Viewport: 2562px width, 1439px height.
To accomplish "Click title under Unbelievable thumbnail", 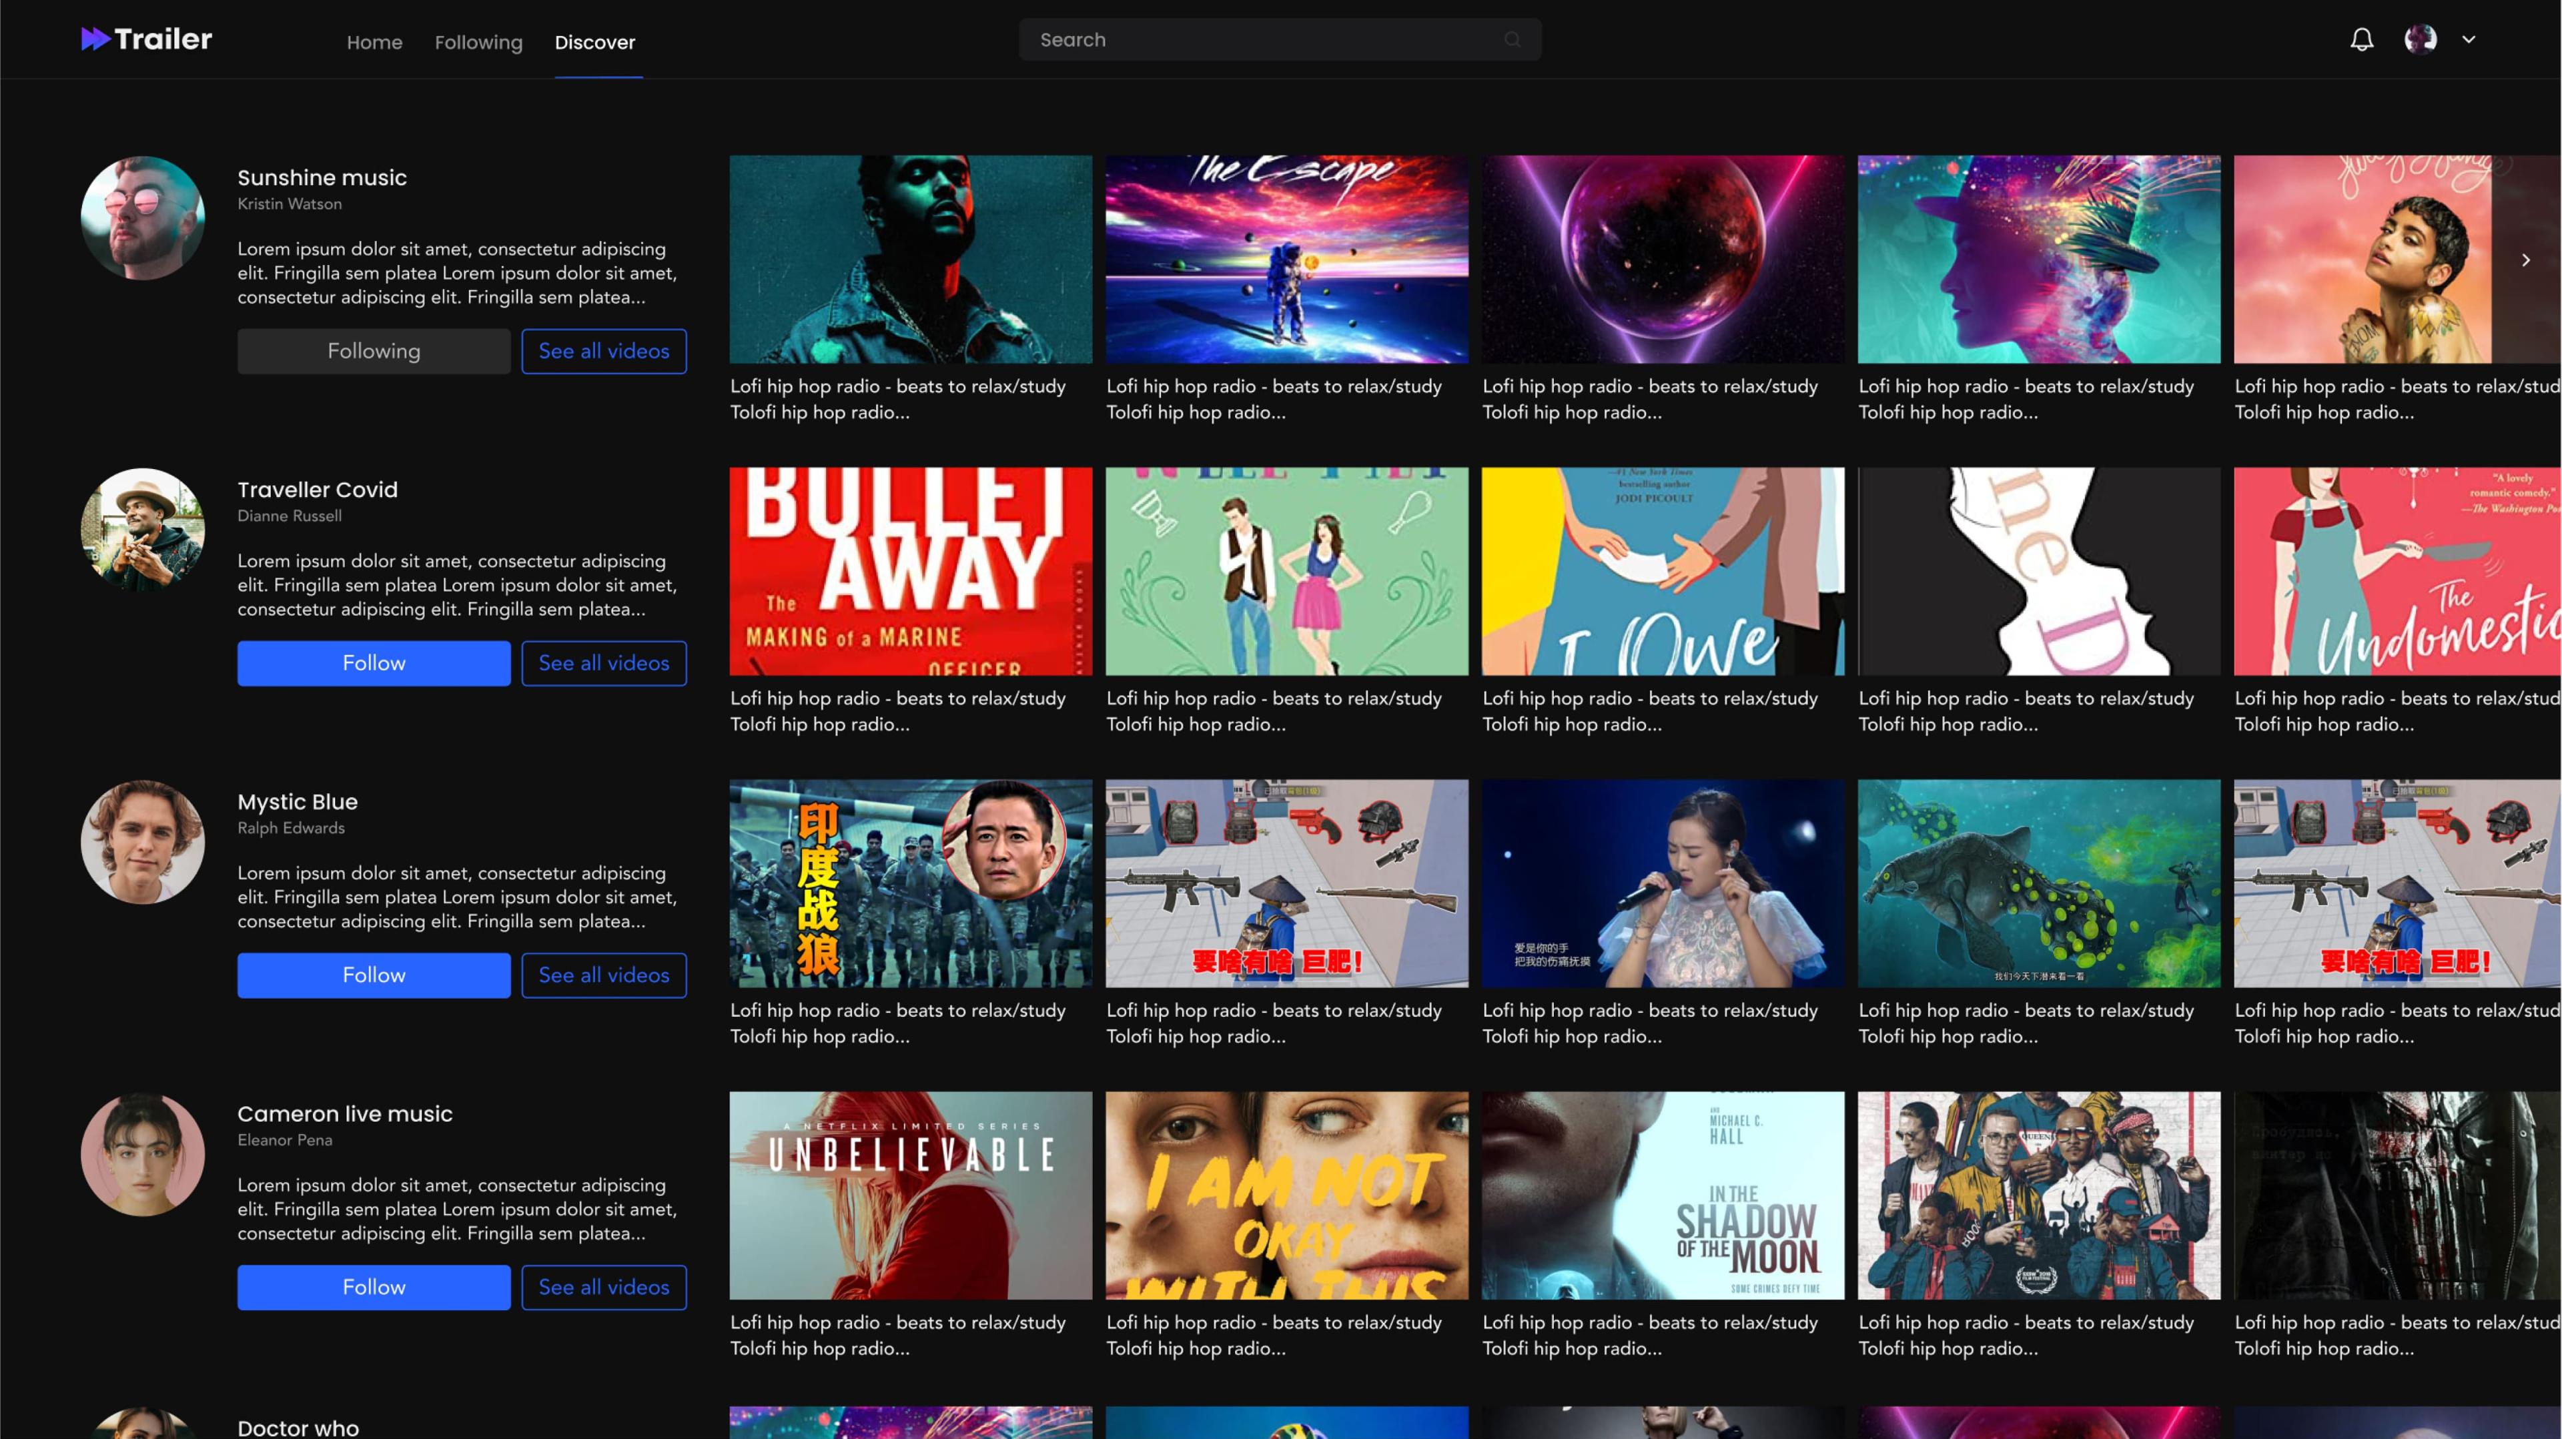I will [x=898, y=1336].
